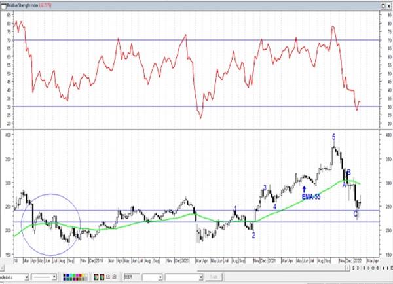This screenshot has width=393, height=284.
Task: Click the second double-arrow icon after the scrollbar
Action: coord(358,268)
